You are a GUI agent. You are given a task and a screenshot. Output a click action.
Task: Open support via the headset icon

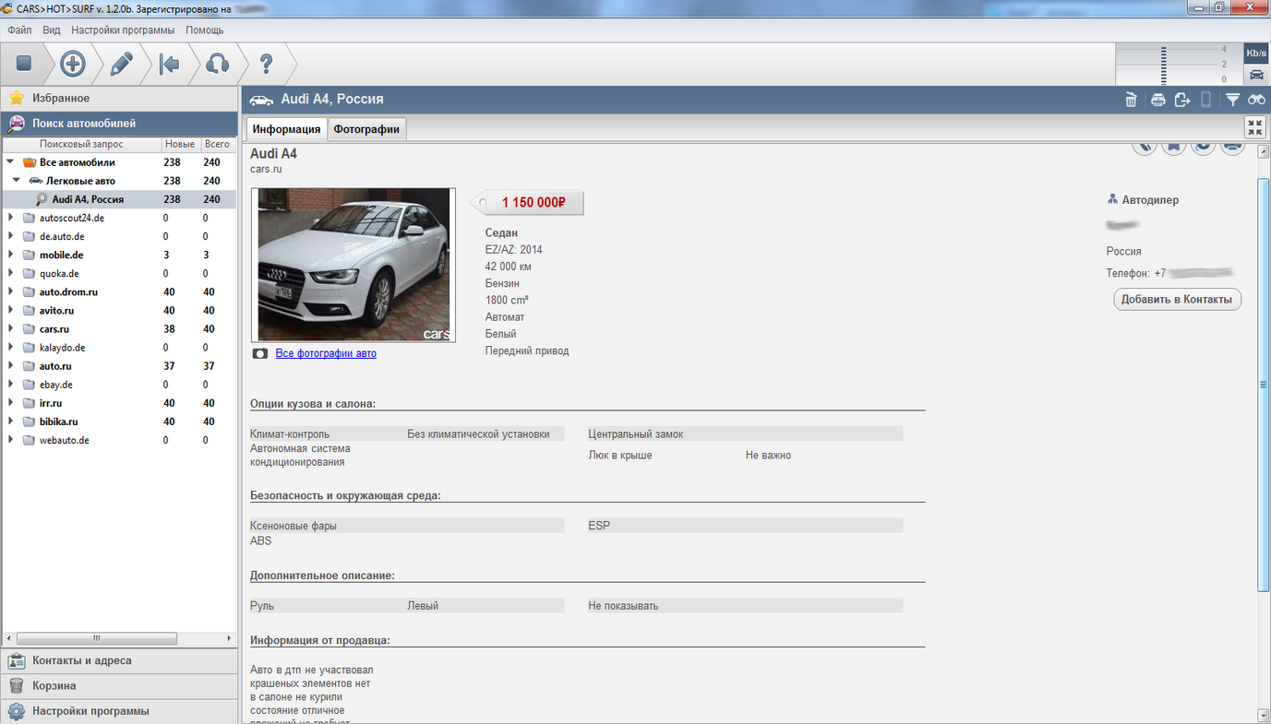pos(217,64)
